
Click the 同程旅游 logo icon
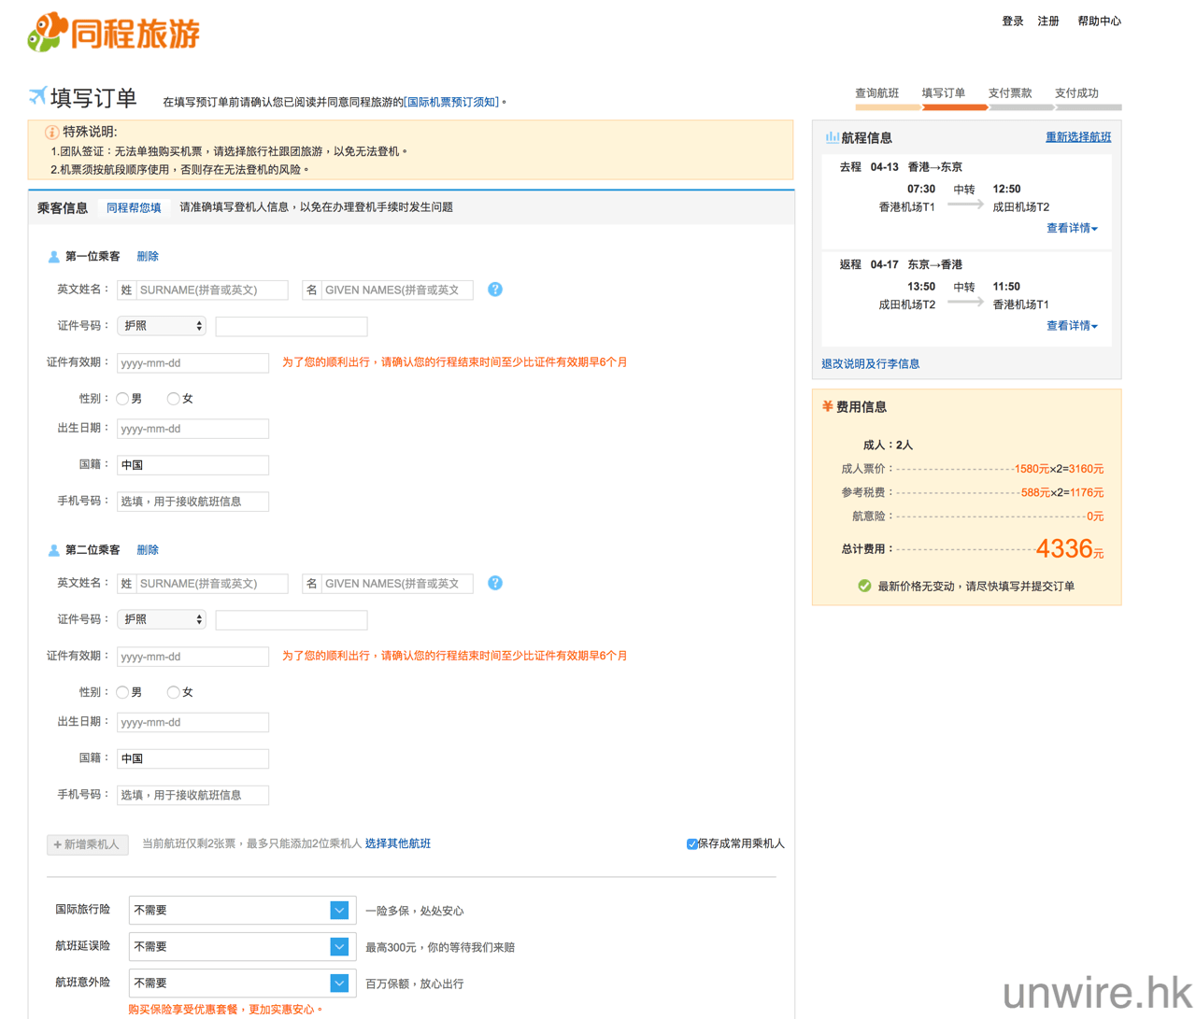49,33
